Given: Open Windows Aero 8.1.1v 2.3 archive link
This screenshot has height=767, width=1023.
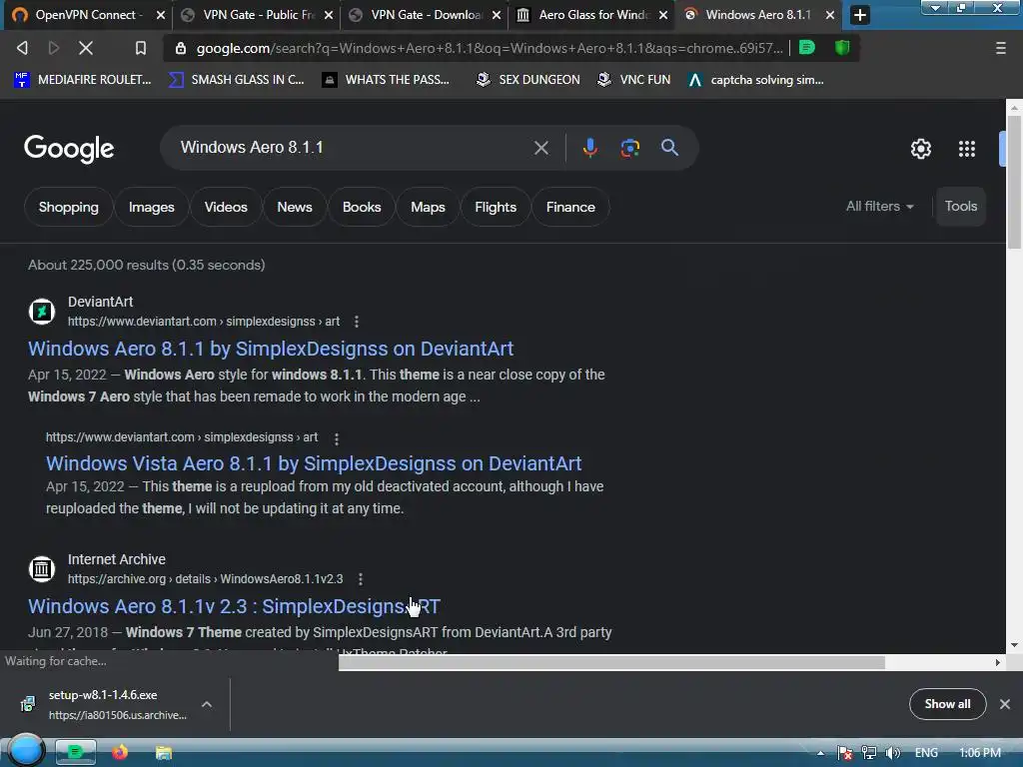Looking at the screenshot, I should [234, 606].
